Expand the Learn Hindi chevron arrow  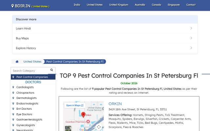click(x=191, y=28)
